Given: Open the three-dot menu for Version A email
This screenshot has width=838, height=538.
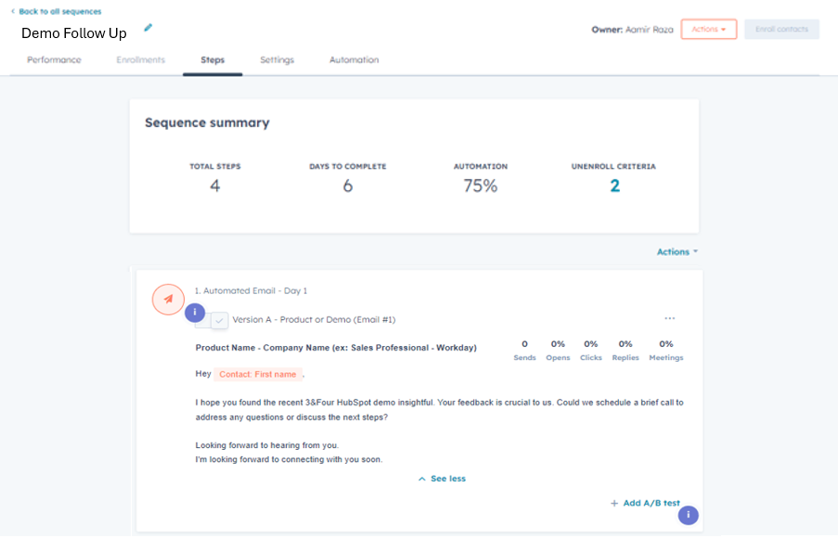Looking at the screenshot, I should coord(670,318).
